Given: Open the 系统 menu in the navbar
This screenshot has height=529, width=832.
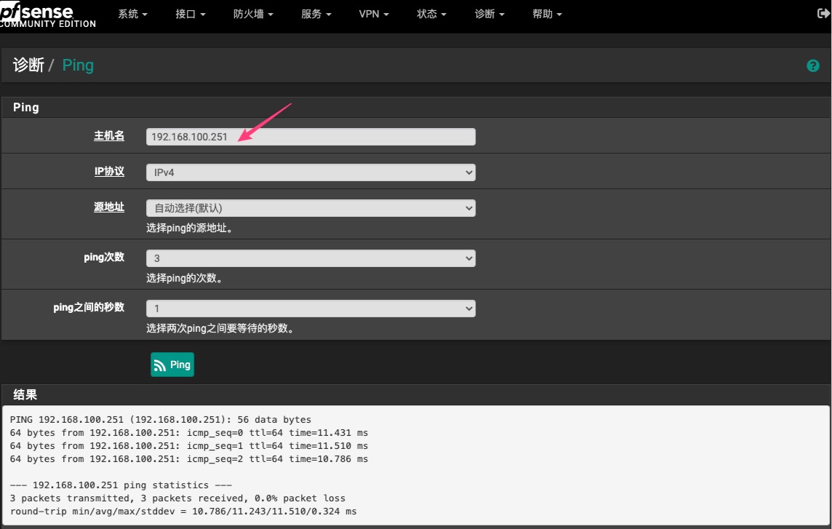Looking at the screenshot, I should [132, 15].
